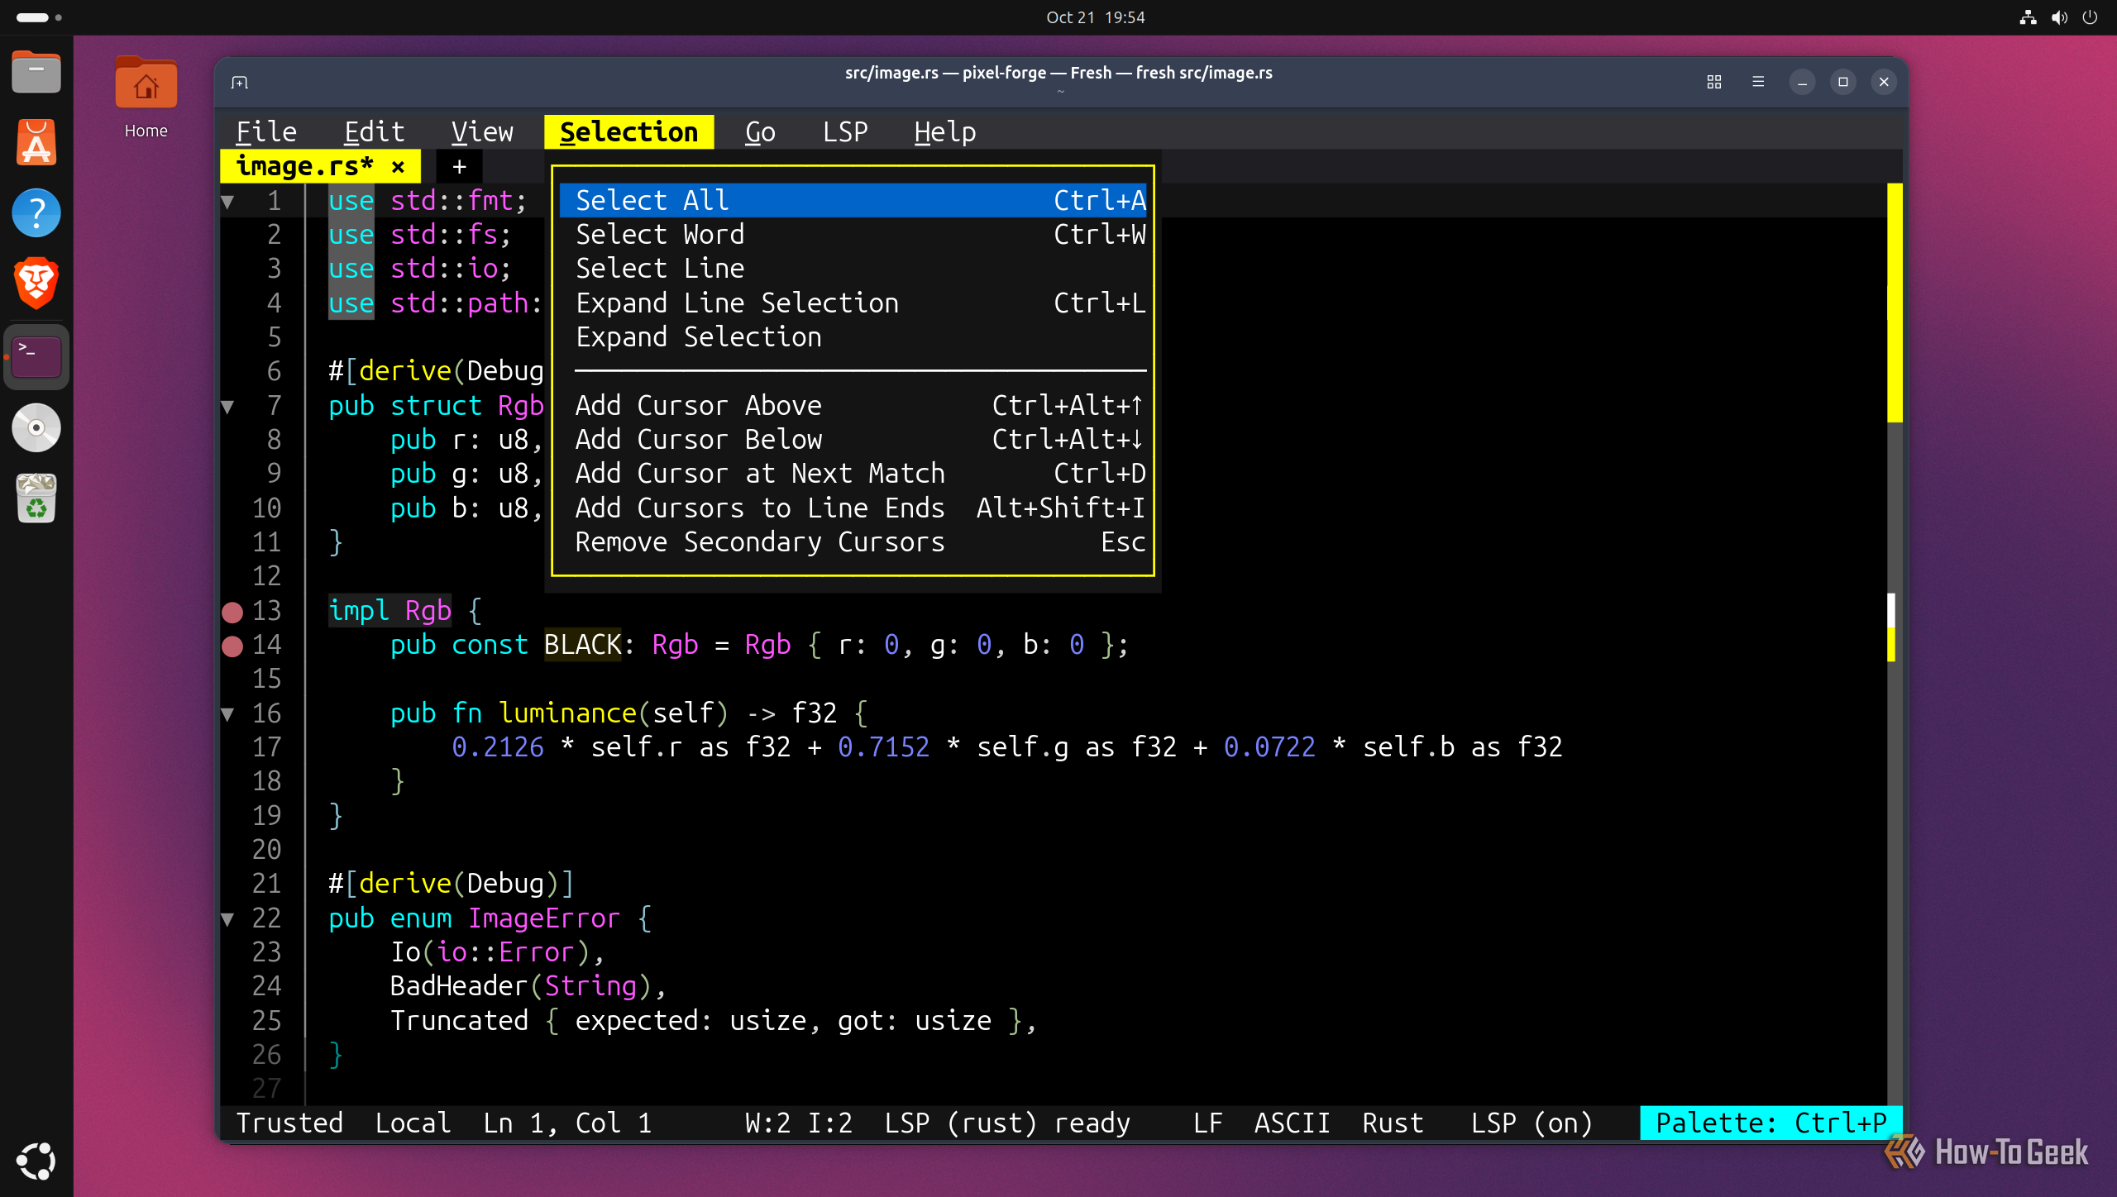Open the File menu

point(266,132)
